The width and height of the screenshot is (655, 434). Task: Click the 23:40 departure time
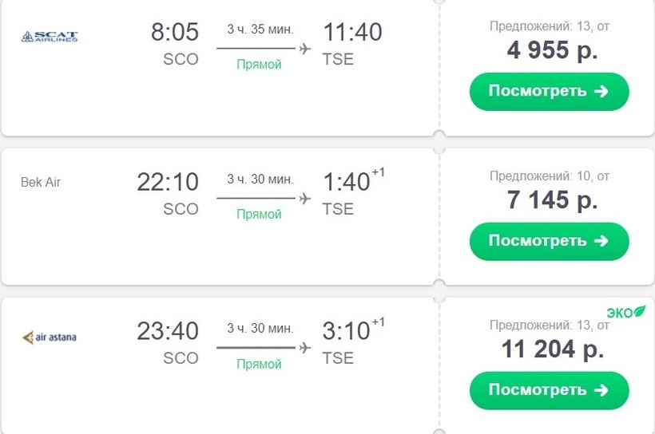pos(168,331)
